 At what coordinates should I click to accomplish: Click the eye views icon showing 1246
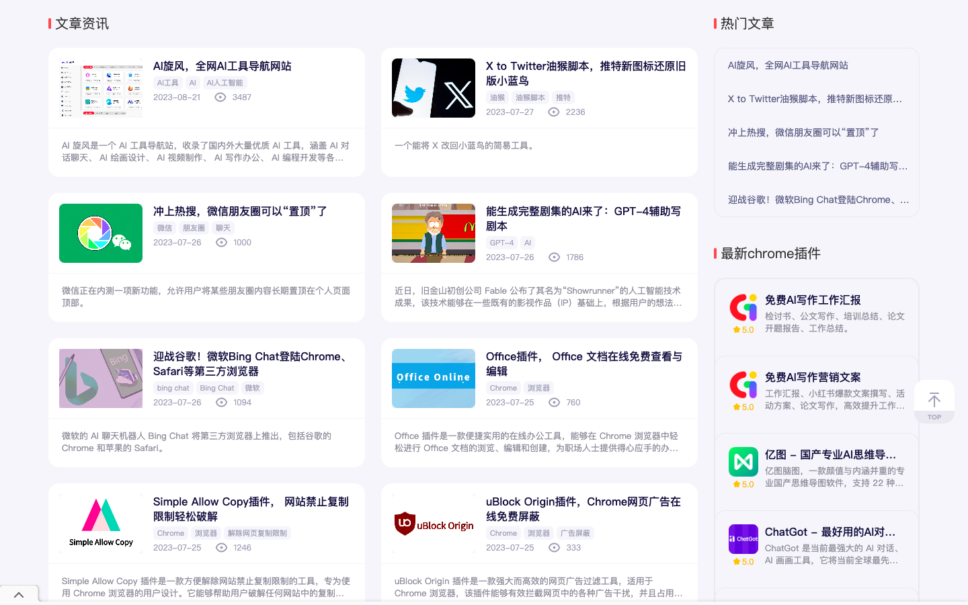221,548
